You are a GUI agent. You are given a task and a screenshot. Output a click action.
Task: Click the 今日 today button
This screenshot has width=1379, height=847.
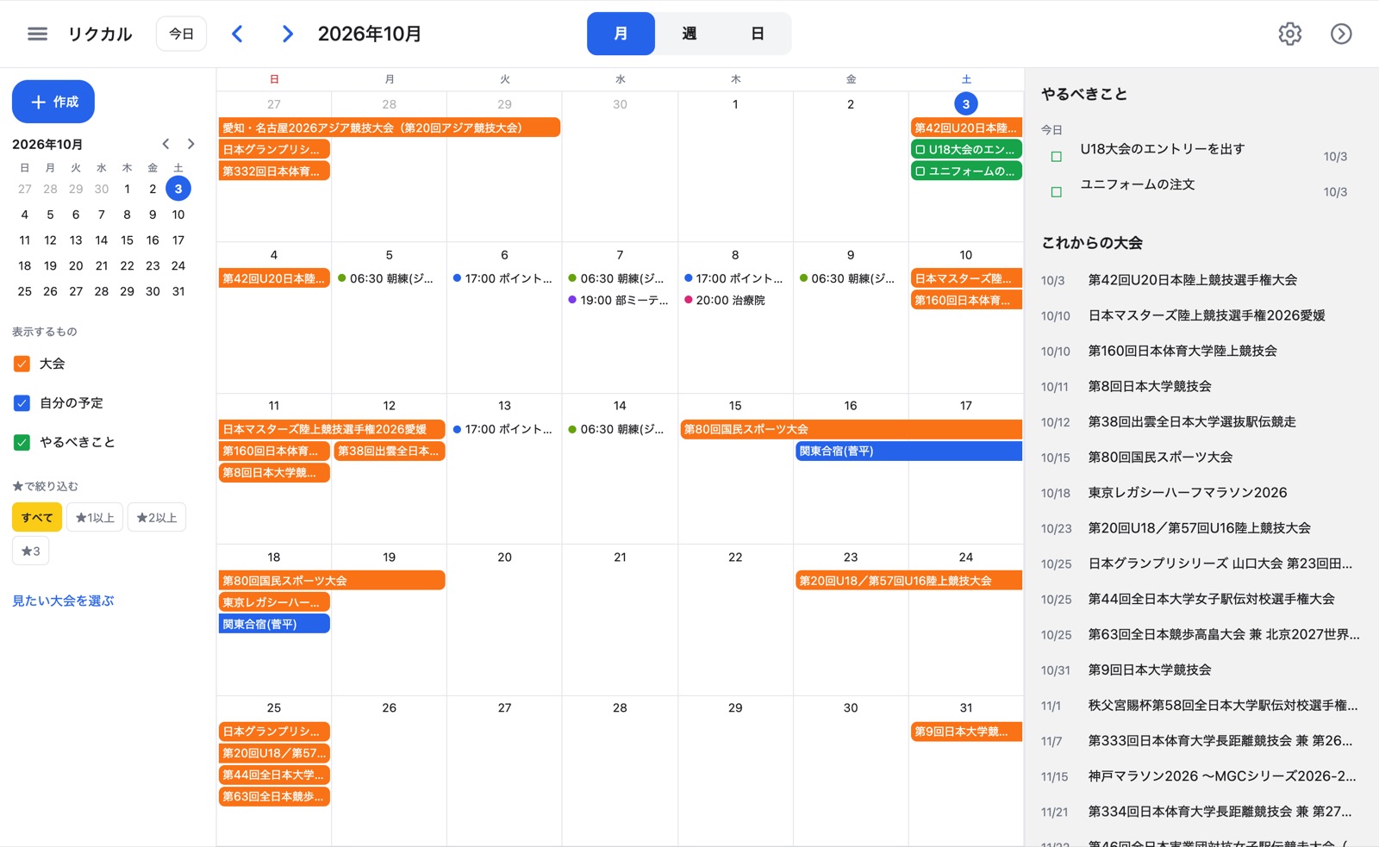(181, 34)
